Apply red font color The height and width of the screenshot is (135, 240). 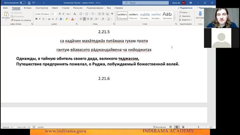pos(72,19)
